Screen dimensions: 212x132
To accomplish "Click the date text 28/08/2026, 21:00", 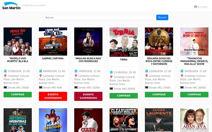I will 196,71.
